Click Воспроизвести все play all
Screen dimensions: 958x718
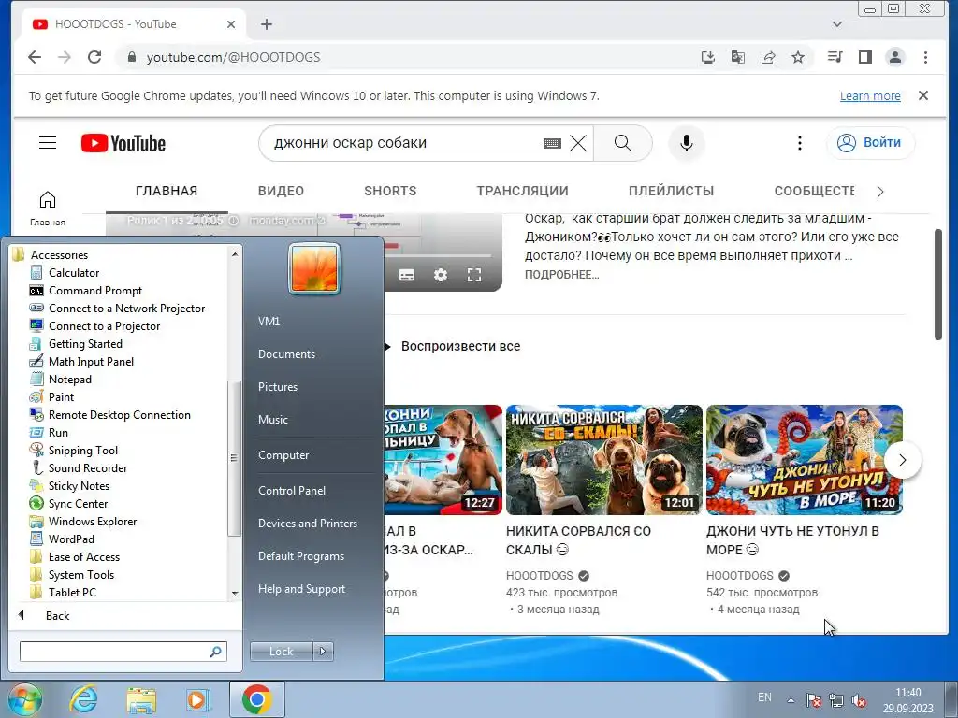460,346
